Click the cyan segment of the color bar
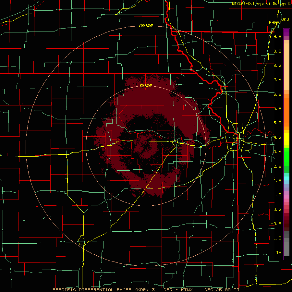Viewport: 292px width, 292px height. tap(286, 178)
